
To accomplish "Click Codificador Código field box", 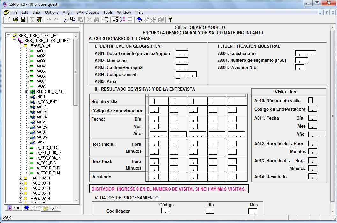I will point(165,211).
